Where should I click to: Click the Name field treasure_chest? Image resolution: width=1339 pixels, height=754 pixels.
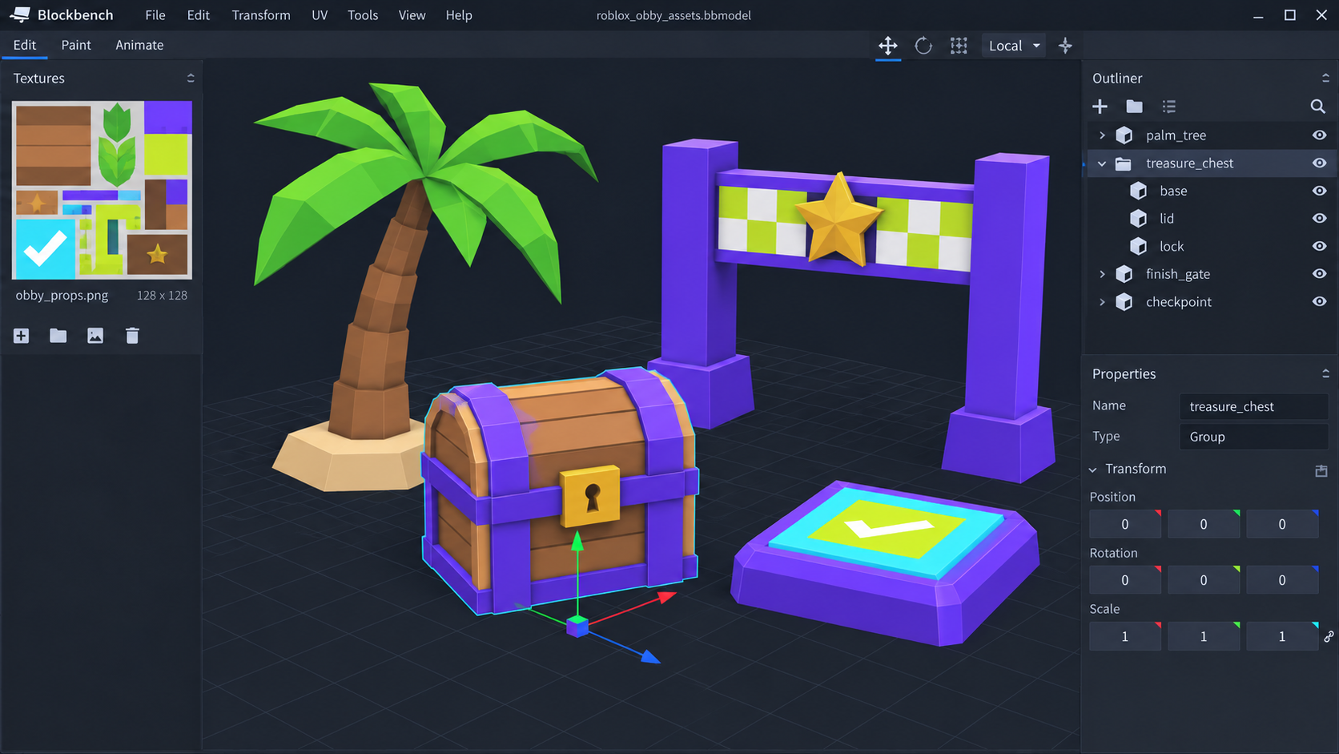point(1253,406)
